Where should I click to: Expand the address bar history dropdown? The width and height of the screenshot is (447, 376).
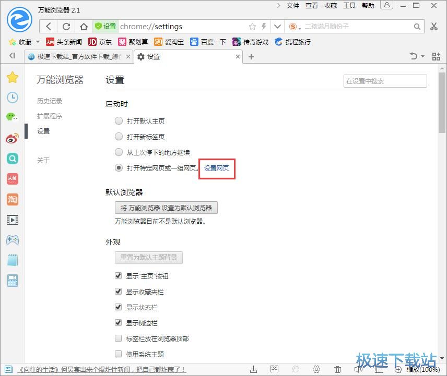277,27
